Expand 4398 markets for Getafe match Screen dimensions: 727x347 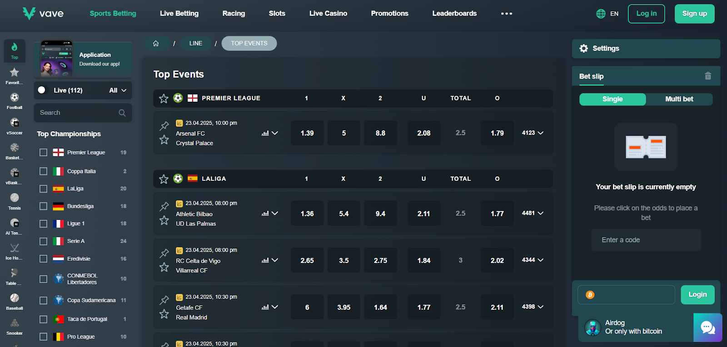[x=533, y=307]
